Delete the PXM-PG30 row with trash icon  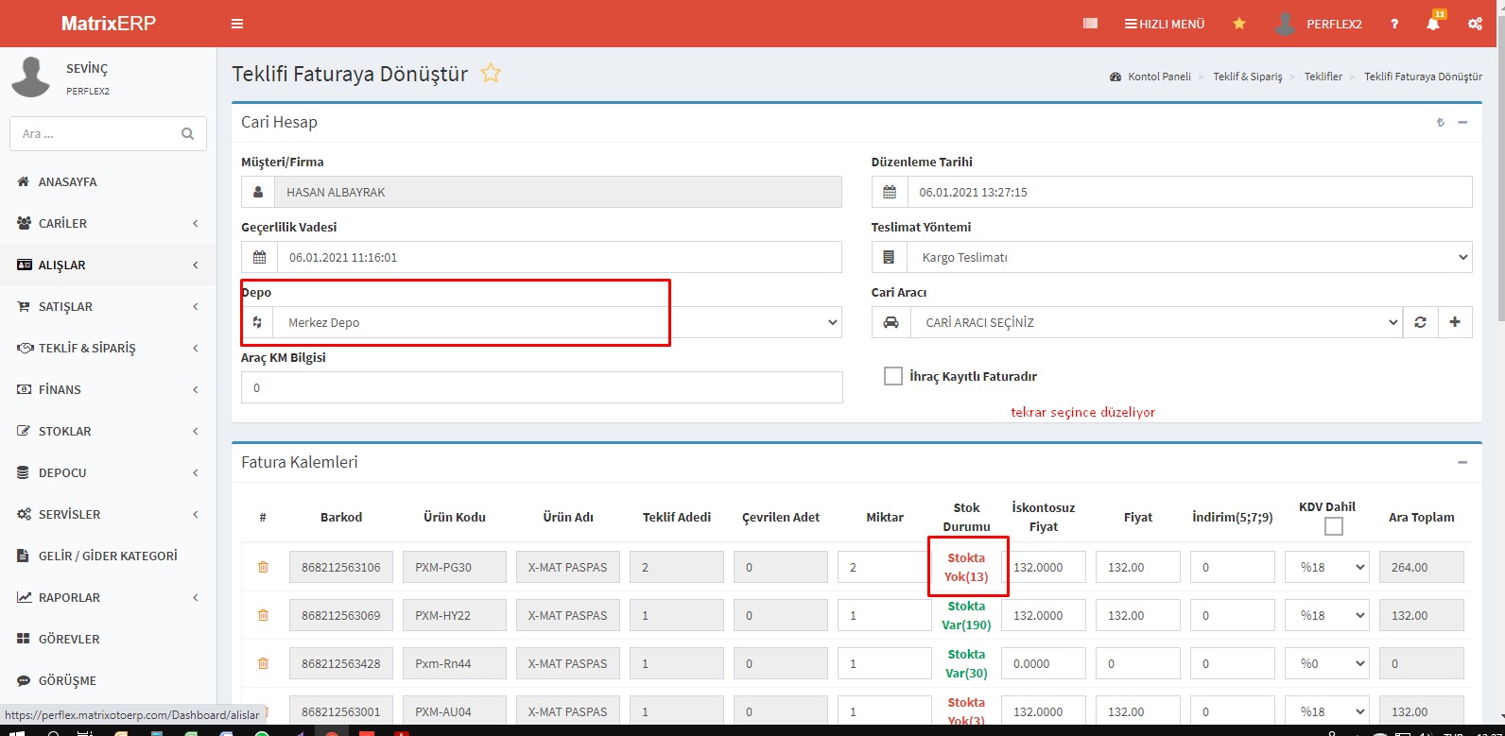click(263, 567)
